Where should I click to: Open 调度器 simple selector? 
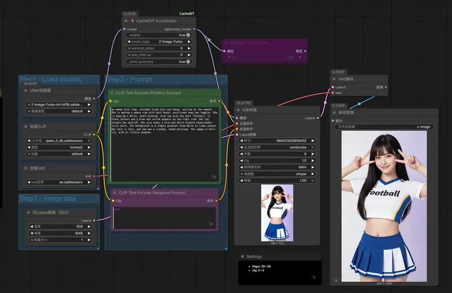click(277, 174)
